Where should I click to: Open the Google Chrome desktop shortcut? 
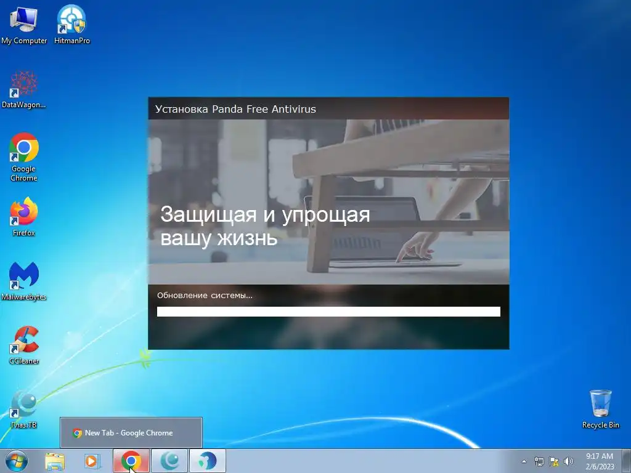(24, 157)
